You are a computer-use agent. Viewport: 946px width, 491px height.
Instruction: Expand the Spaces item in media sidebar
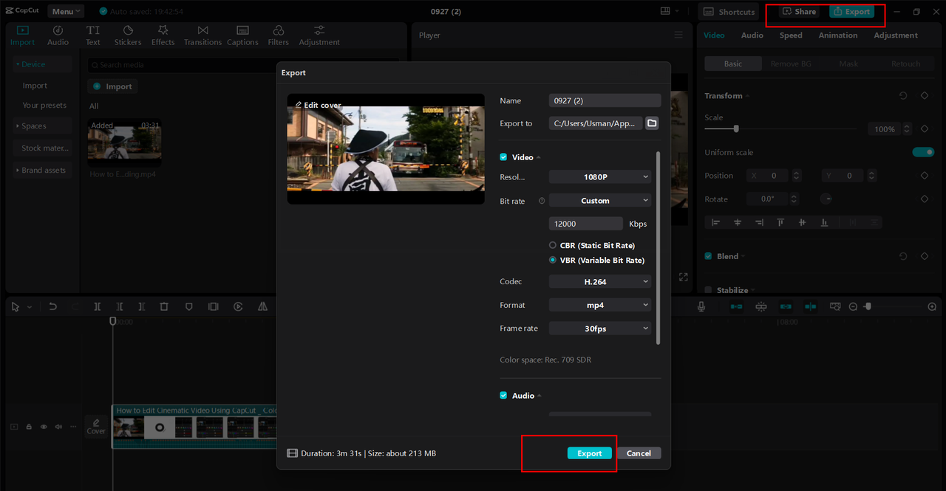pos(43,126)
